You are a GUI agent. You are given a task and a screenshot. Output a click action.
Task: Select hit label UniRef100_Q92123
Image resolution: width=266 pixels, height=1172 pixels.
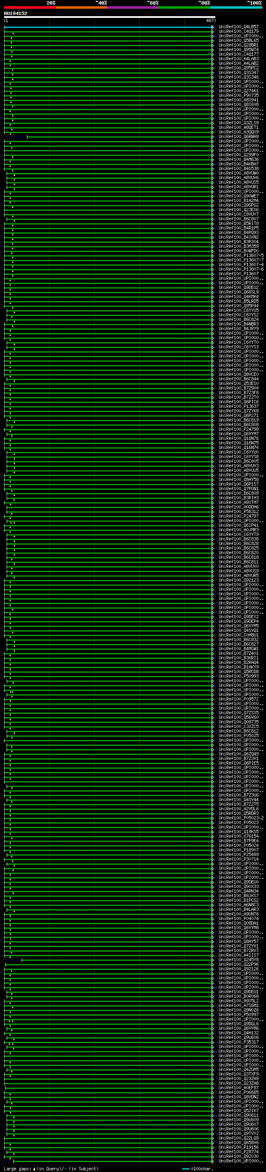tap(238, 580)
